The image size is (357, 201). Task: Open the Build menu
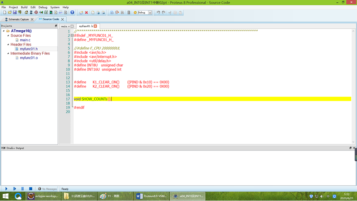(24, 7)
